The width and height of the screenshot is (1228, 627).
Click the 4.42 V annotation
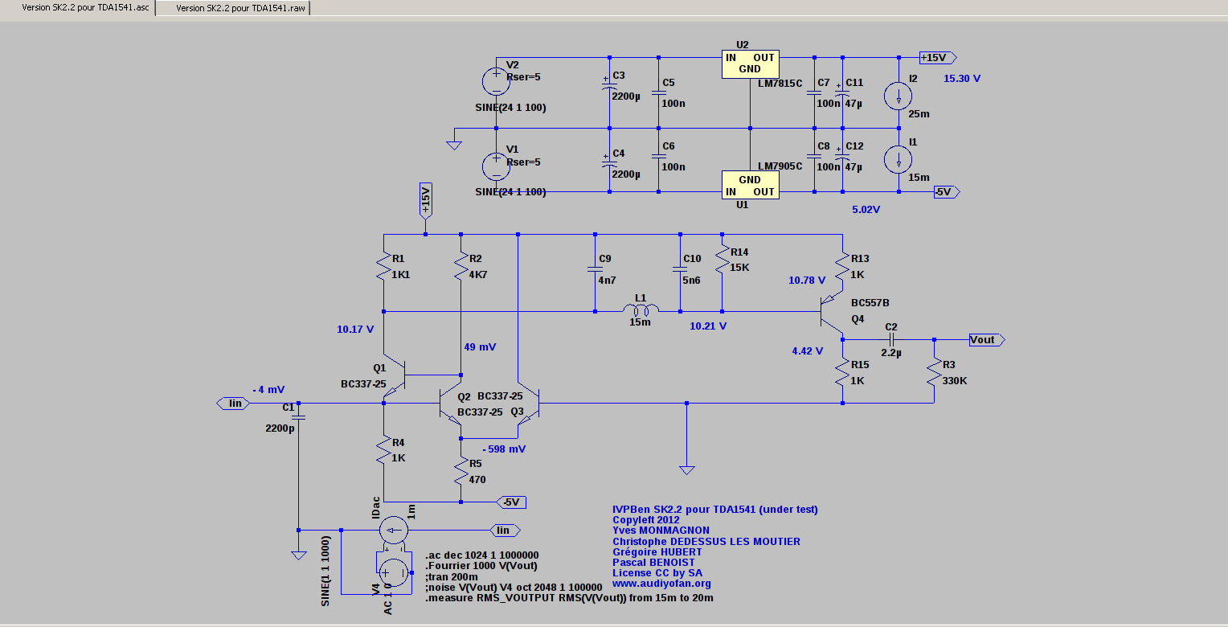pyautogui.click(x=807, y=350)
